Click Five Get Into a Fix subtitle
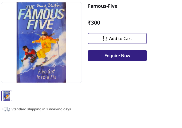The width and height of the screenshot is (182, 128). 46,74
